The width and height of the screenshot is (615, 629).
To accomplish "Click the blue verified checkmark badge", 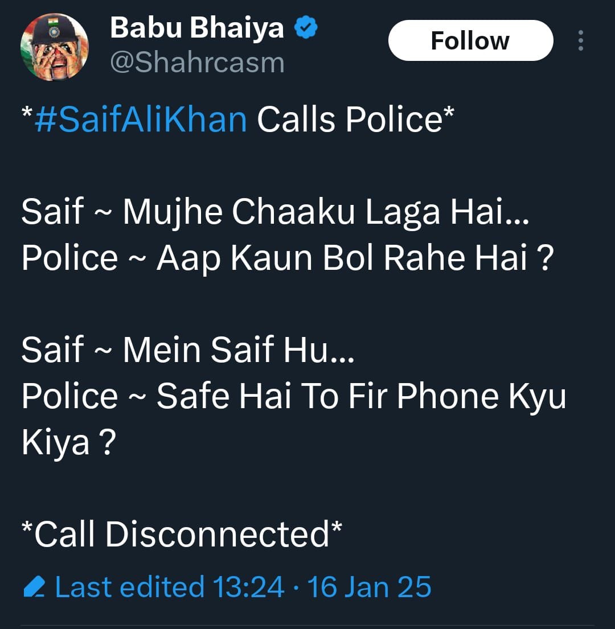I will coord(306,27).
